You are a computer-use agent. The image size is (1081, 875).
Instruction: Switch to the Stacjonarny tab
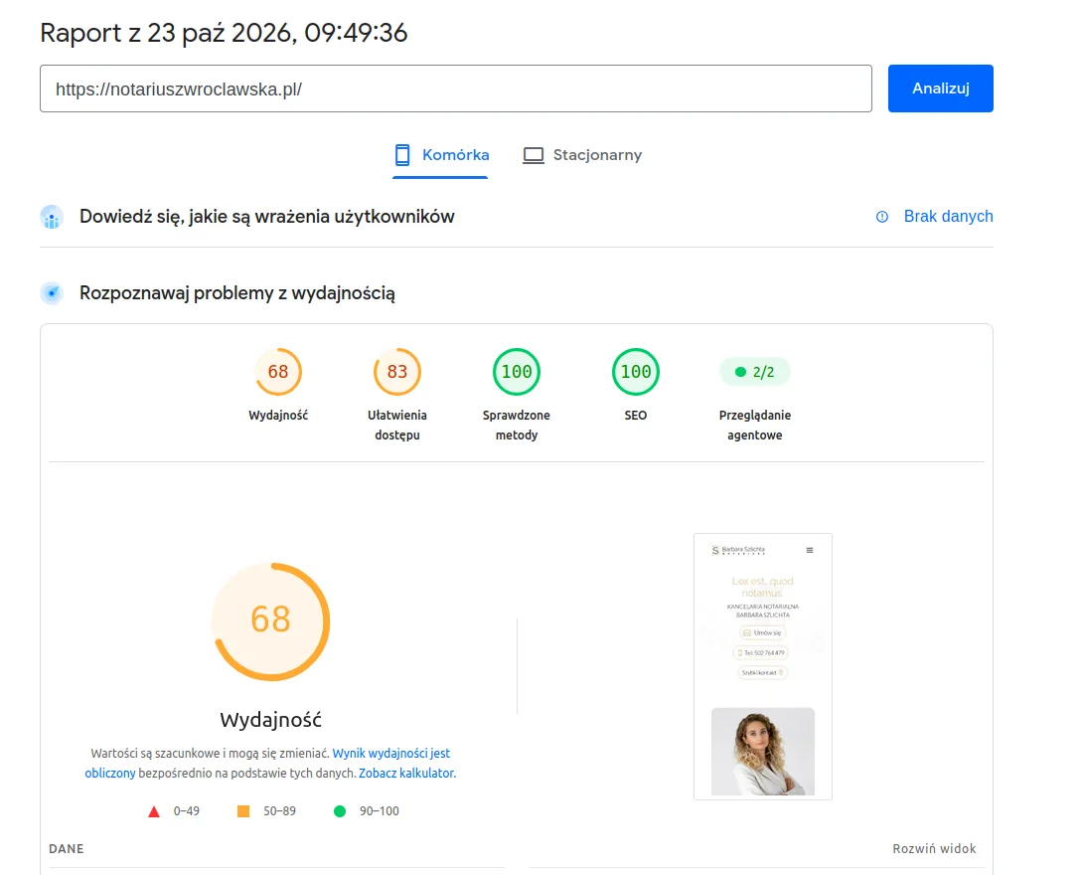pyautogui.click(x=582, y=155)
